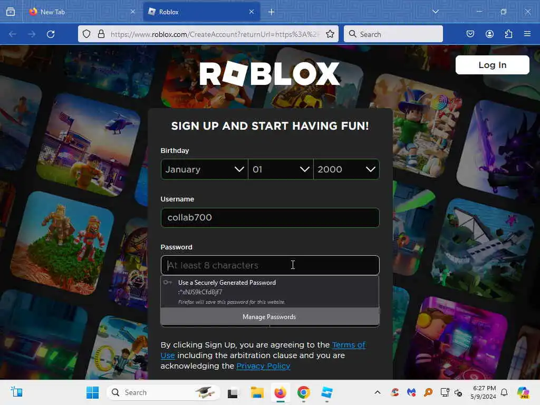
Task: Open the birthday day dropdown 01
Action: (281, 169)
